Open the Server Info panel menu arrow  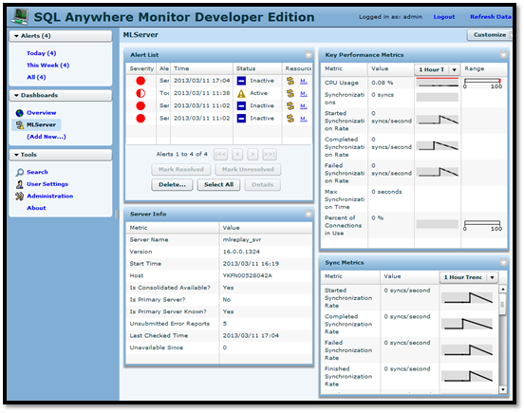point(309,214)
